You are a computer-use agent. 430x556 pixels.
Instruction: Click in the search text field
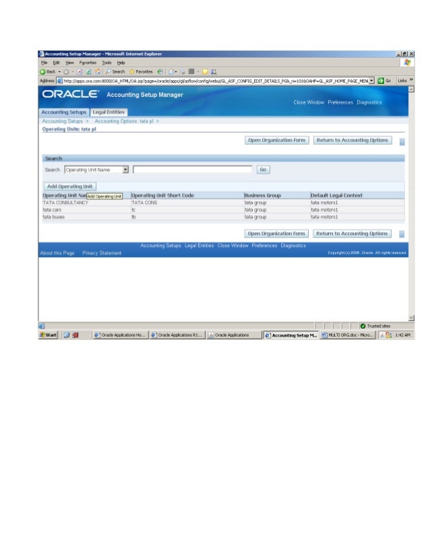point(193,170)
